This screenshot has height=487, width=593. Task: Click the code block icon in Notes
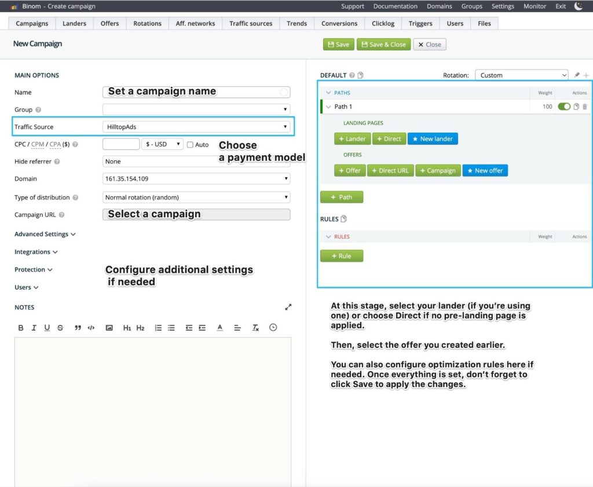tap(91, 328)
